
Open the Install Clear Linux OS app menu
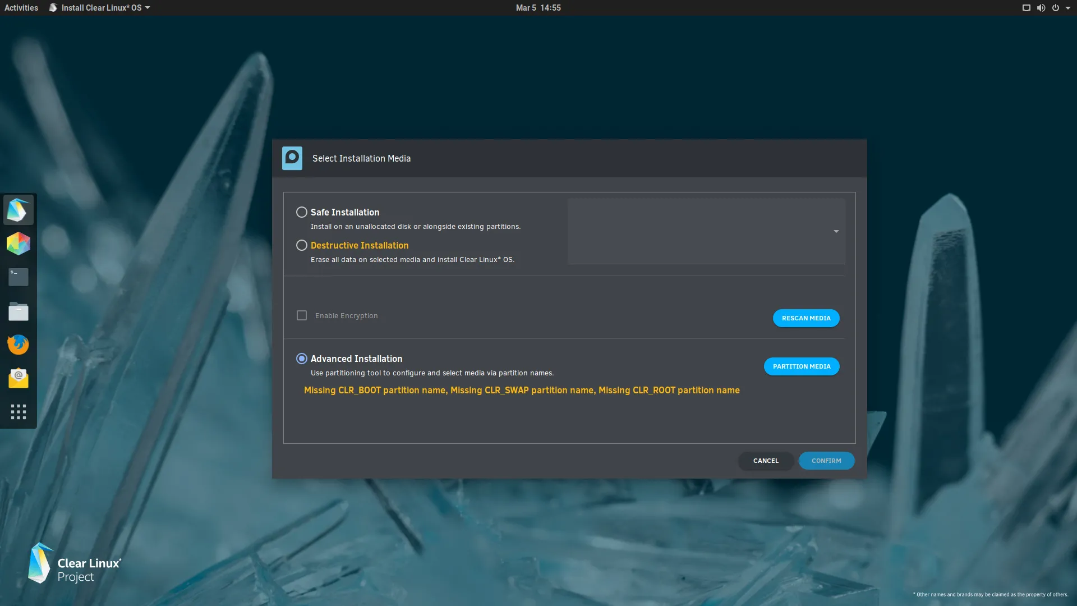(x=100, y=8)
